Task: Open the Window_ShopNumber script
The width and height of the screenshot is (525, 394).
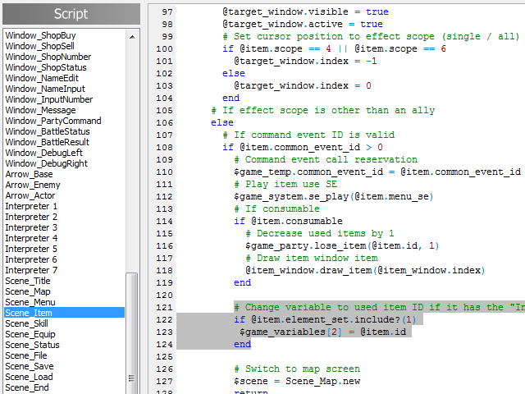Action: [x=48, y=57]
